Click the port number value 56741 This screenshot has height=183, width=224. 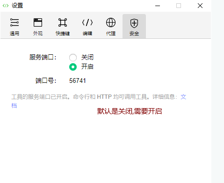(78, 81)
